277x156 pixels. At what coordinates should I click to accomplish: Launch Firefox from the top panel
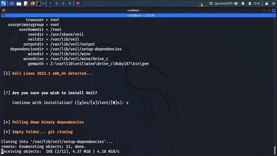32,3
